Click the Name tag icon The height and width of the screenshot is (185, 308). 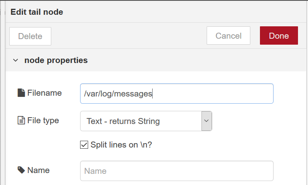pos(21,170)
